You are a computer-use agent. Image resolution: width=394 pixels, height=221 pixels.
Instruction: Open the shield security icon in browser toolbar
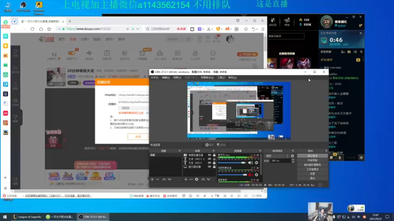[218, 29]
